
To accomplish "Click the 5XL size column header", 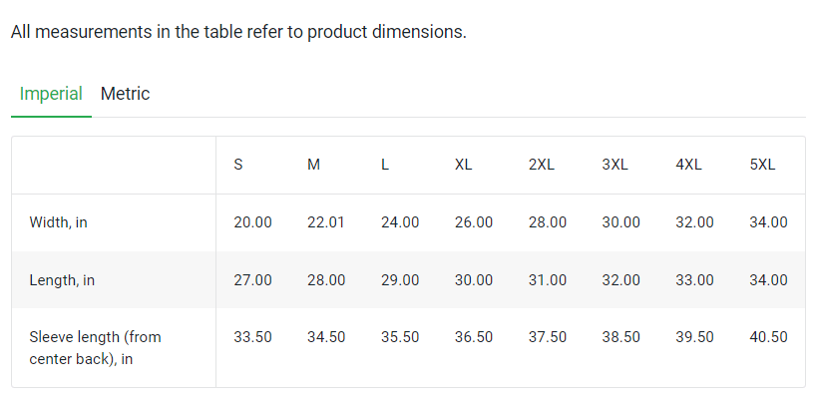I will coord(762,165).
